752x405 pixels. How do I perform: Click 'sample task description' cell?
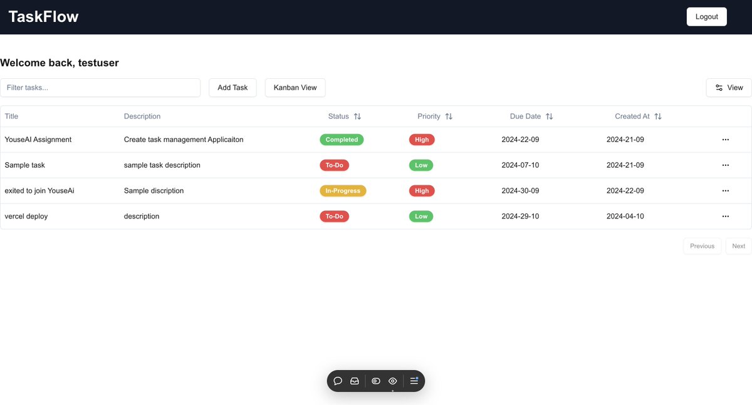point(162,165)
